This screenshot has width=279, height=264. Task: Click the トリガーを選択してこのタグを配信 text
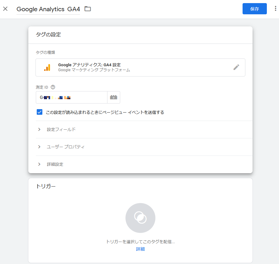coord(140,242)
